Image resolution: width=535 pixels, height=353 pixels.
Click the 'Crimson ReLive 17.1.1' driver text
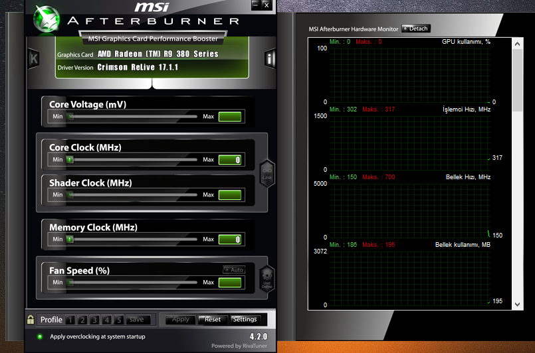click(138, 67)
